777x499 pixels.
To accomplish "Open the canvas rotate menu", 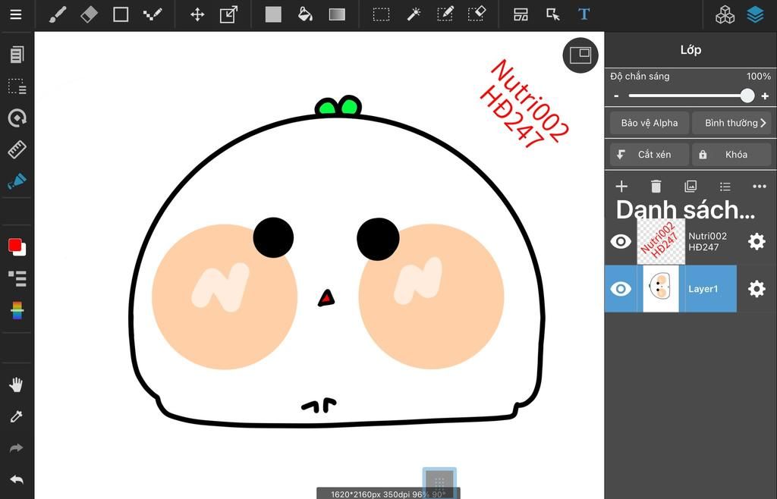I will (17, 118).
